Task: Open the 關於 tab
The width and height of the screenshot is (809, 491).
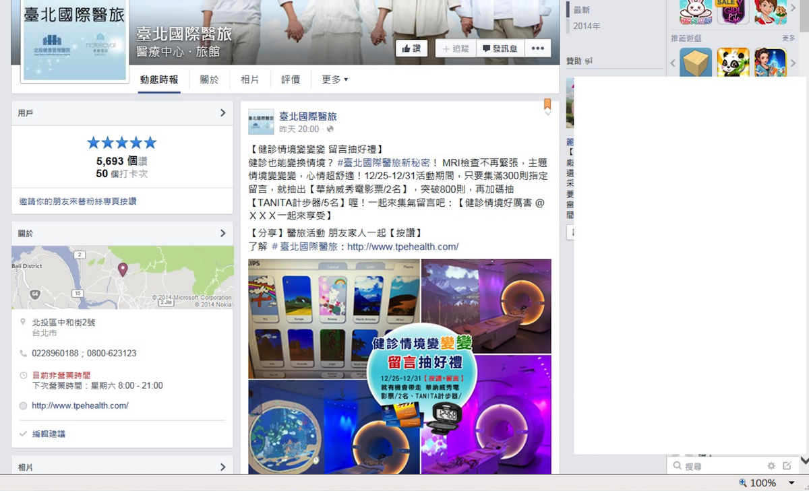Action: [x=210, y=79]
